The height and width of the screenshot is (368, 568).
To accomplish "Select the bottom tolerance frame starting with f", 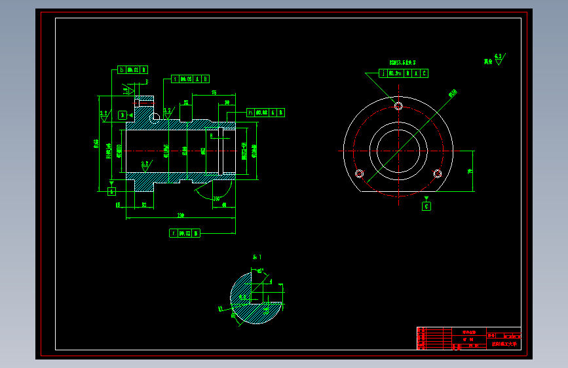I will click(x=185, y=233).
